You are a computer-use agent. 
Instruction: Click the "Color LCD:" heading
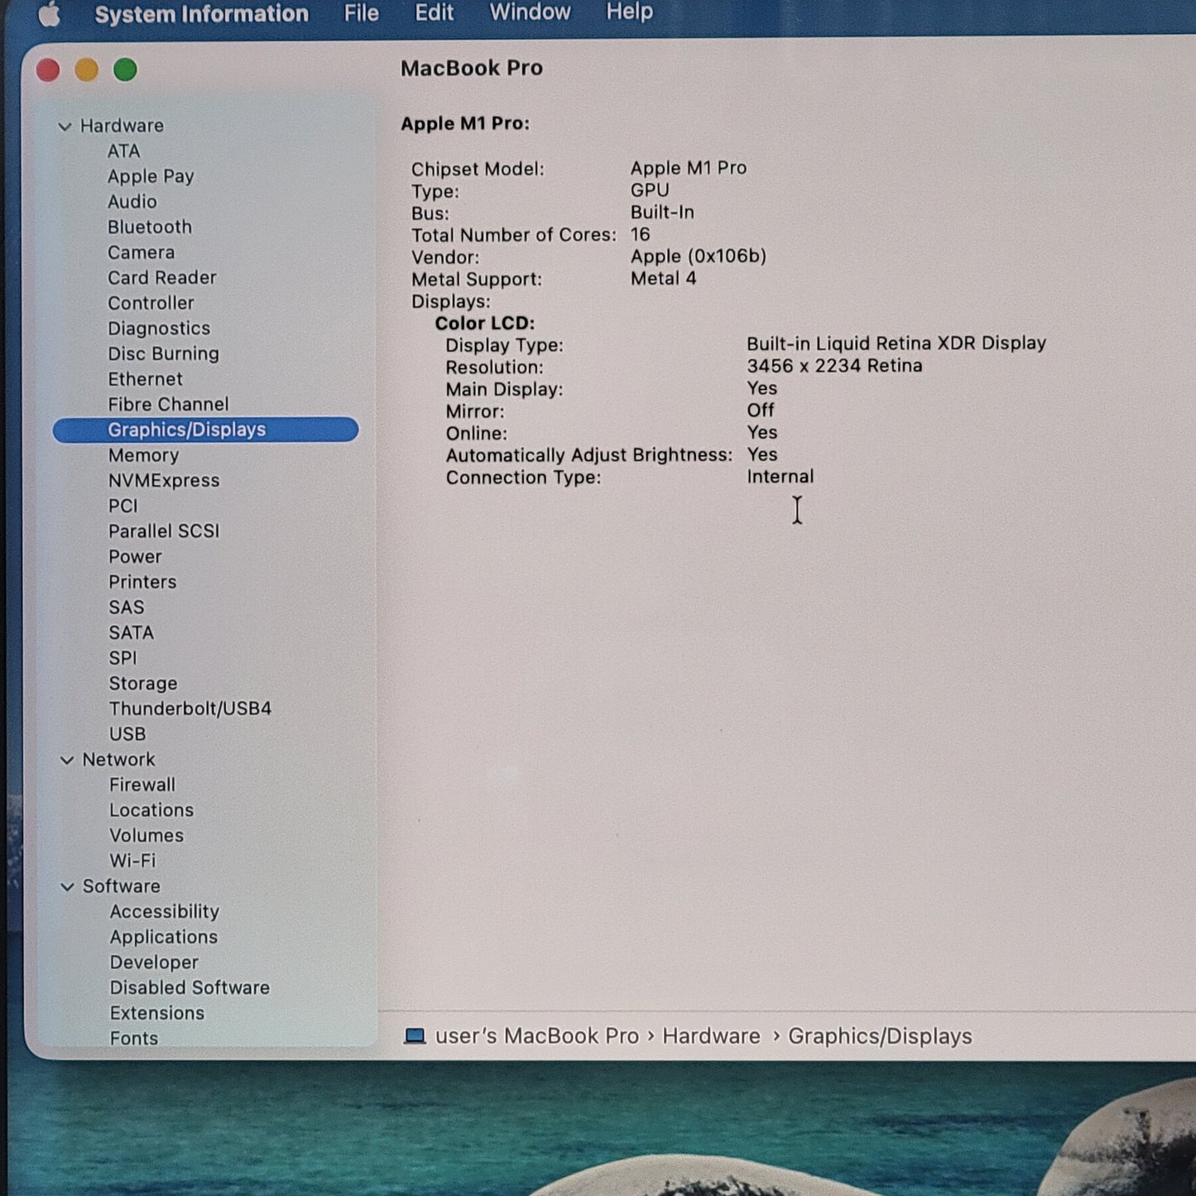pyautogui.click(x=485, y=324)
